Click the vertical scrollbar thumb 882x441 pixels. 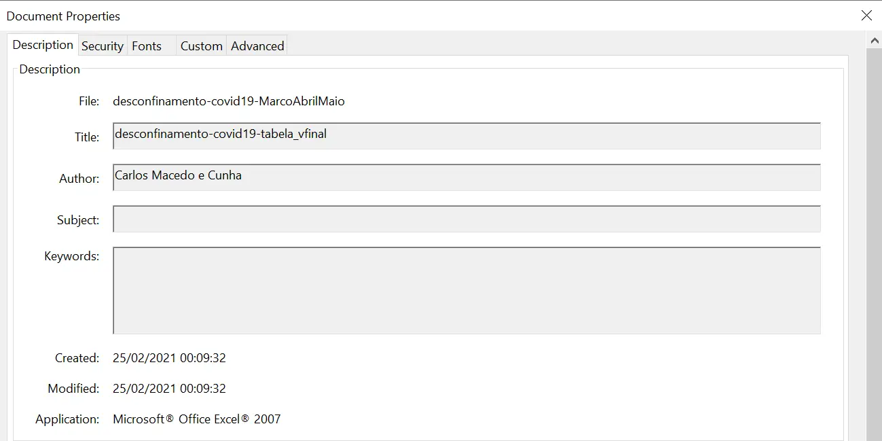tap(875, 245)
